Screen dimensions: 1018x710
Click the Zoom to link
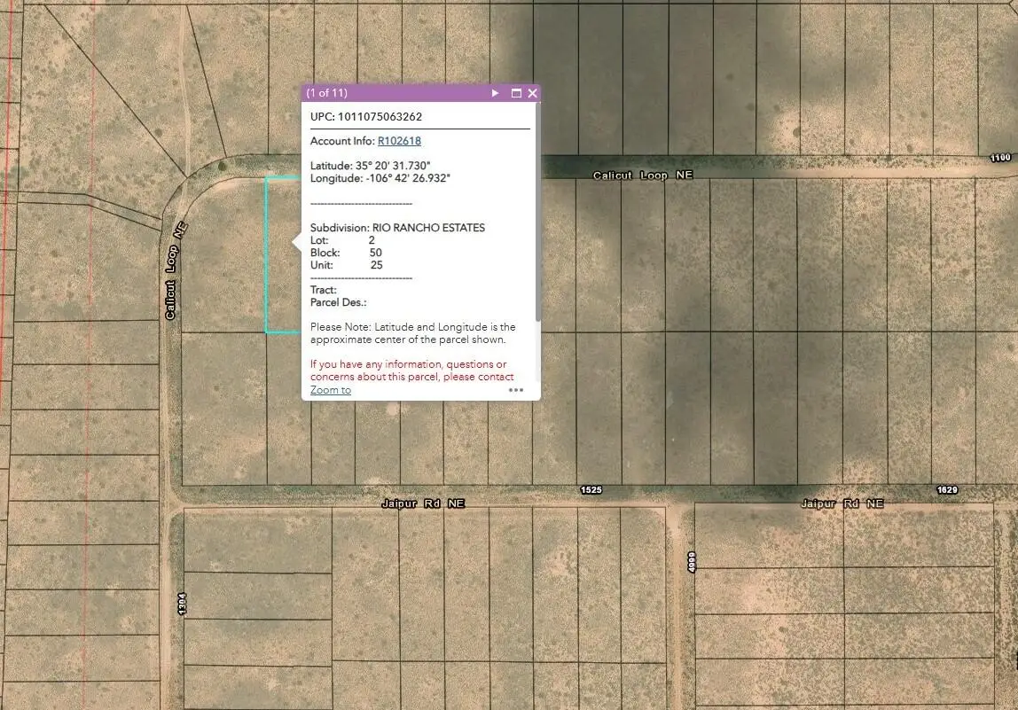(329, 390)
